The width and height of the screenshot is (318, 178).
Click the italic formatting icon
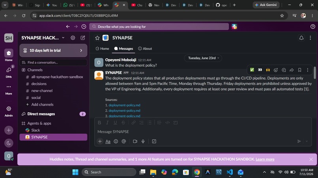107,123
